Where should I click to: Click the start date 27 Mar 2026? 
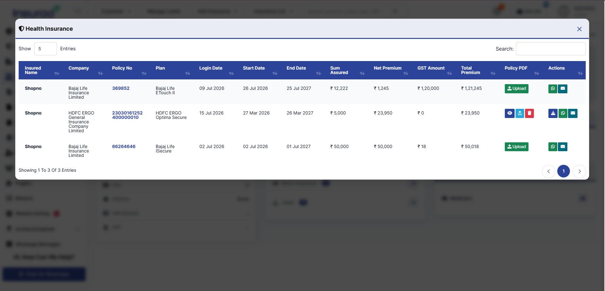click(256, 113)
